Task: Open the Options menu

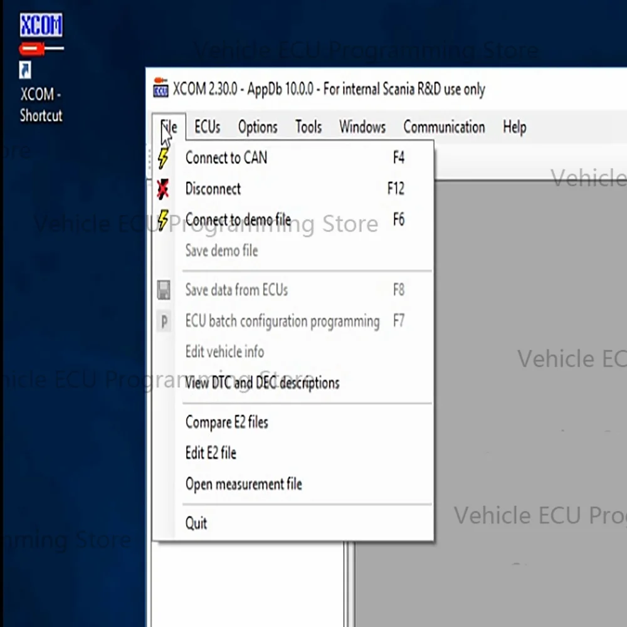Action: (258, 127)
